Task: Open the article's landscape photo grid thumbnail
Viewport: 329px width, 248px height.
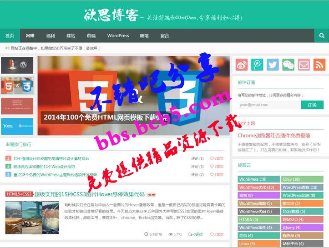Action: (32, 218)
